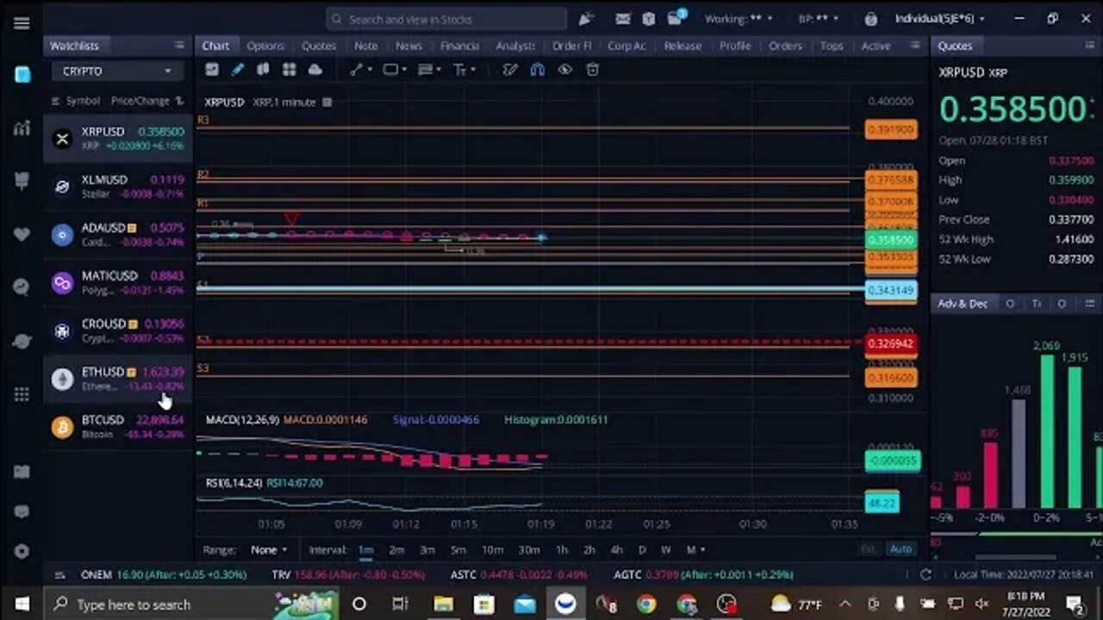The width and height of the screenshot is (1103, 620).
Task: Open the Range None dropdown
Action: click(x=269, y=549)
